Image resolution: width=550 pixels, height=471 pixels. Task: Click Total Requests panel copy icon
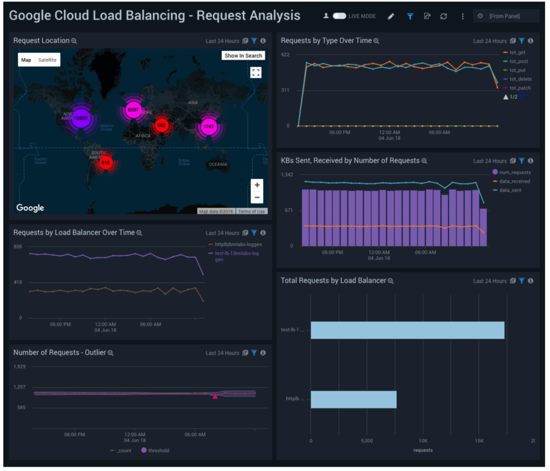(513, 281)
